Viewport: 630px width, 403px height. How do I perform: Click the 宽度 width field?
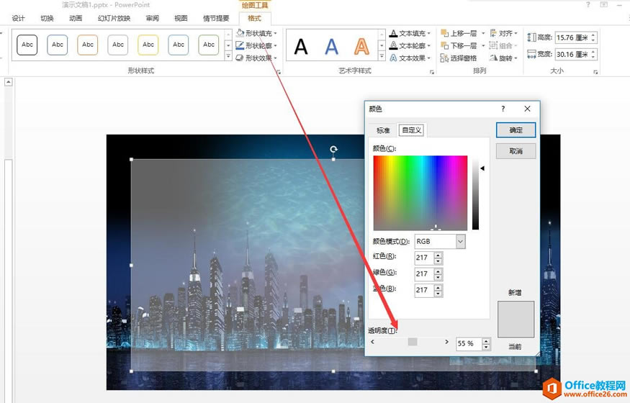click(x=572, y=54)
